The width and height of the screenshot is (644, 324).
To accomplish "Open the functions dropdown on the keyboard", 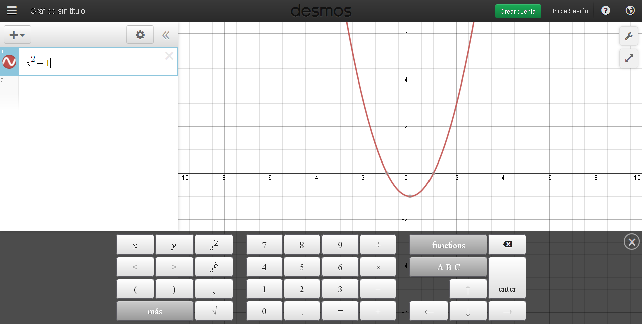I will (448, 245).
